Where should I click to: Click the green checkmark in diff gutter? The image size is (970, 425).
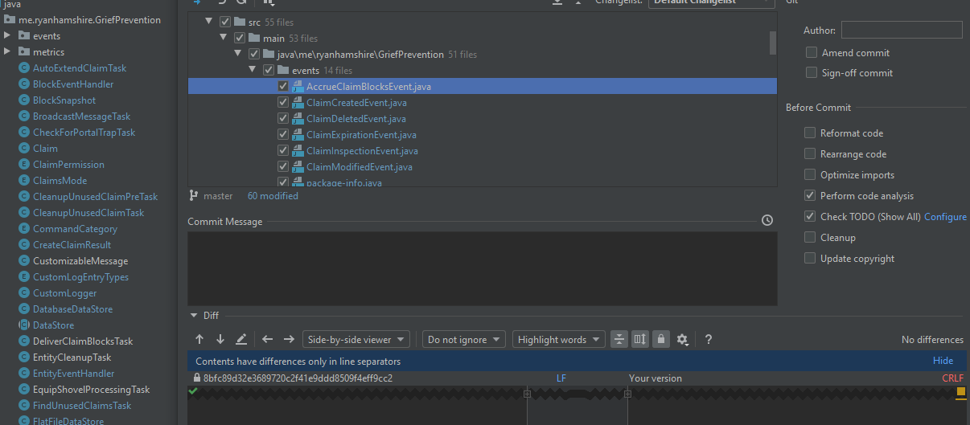(193, 391)
